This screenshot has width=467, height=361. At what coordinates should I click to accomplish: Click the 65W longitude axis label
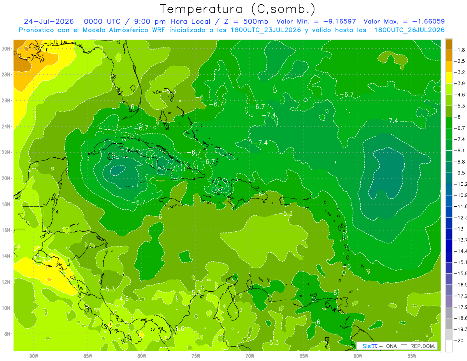(304, 356)
